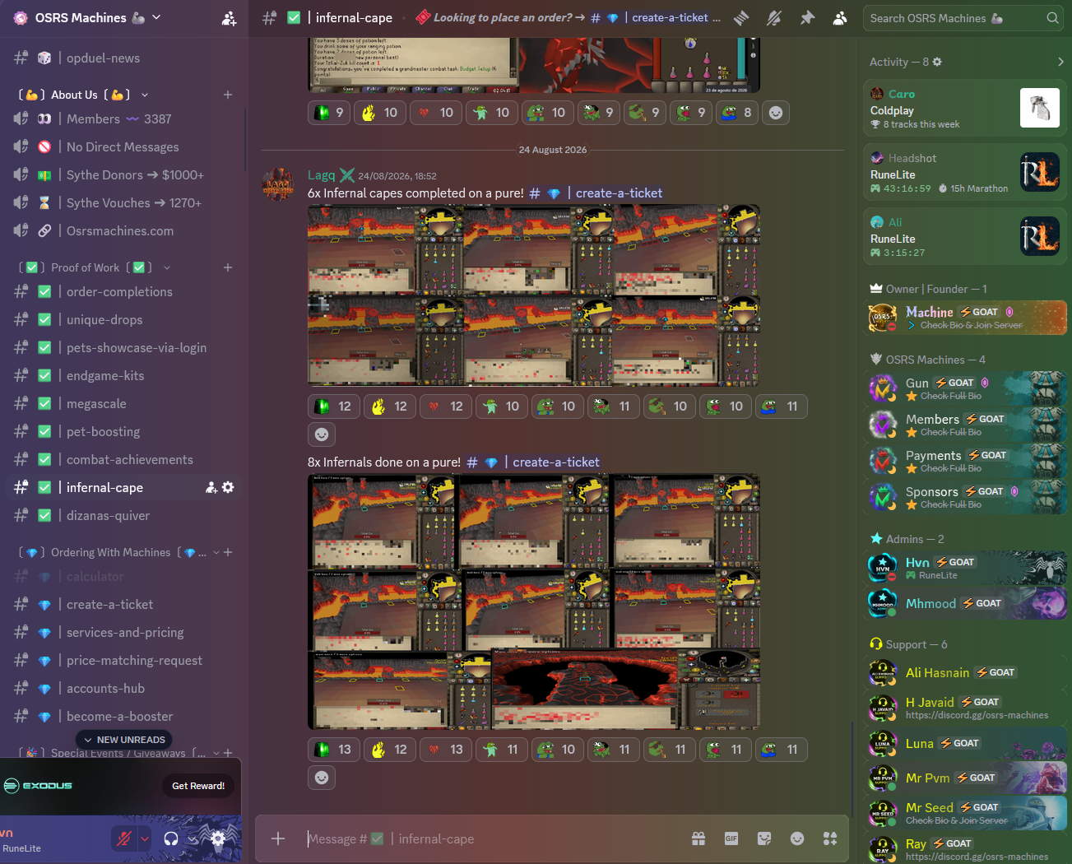Open Caro's Coldplay activity card
Screen dimensions: 1072x864
click(965, 108)
